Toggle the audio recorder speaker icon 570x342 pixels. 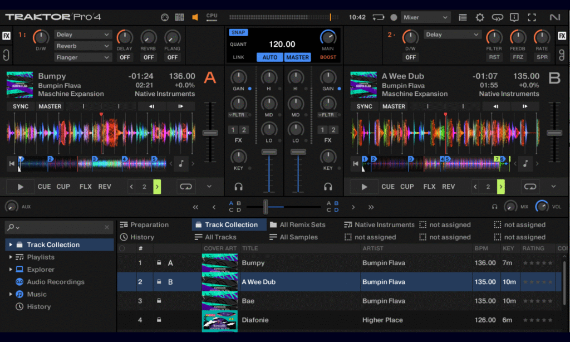tap(195, 17)
